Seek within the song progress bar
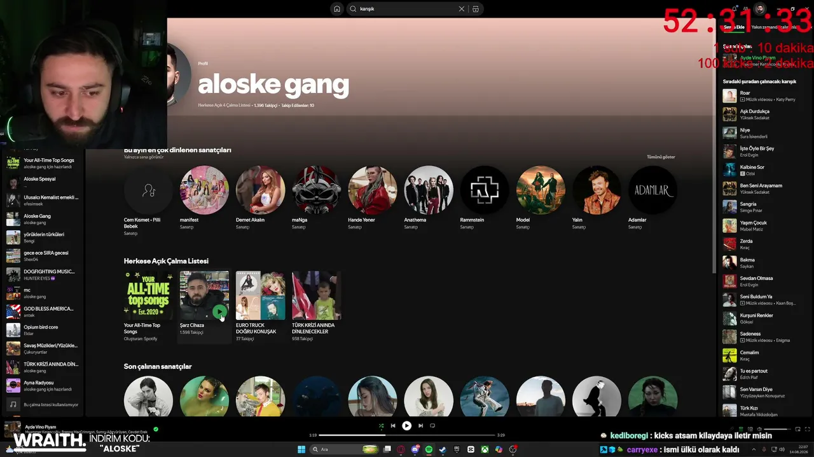 pyautogui.click(x=407, y=435)
